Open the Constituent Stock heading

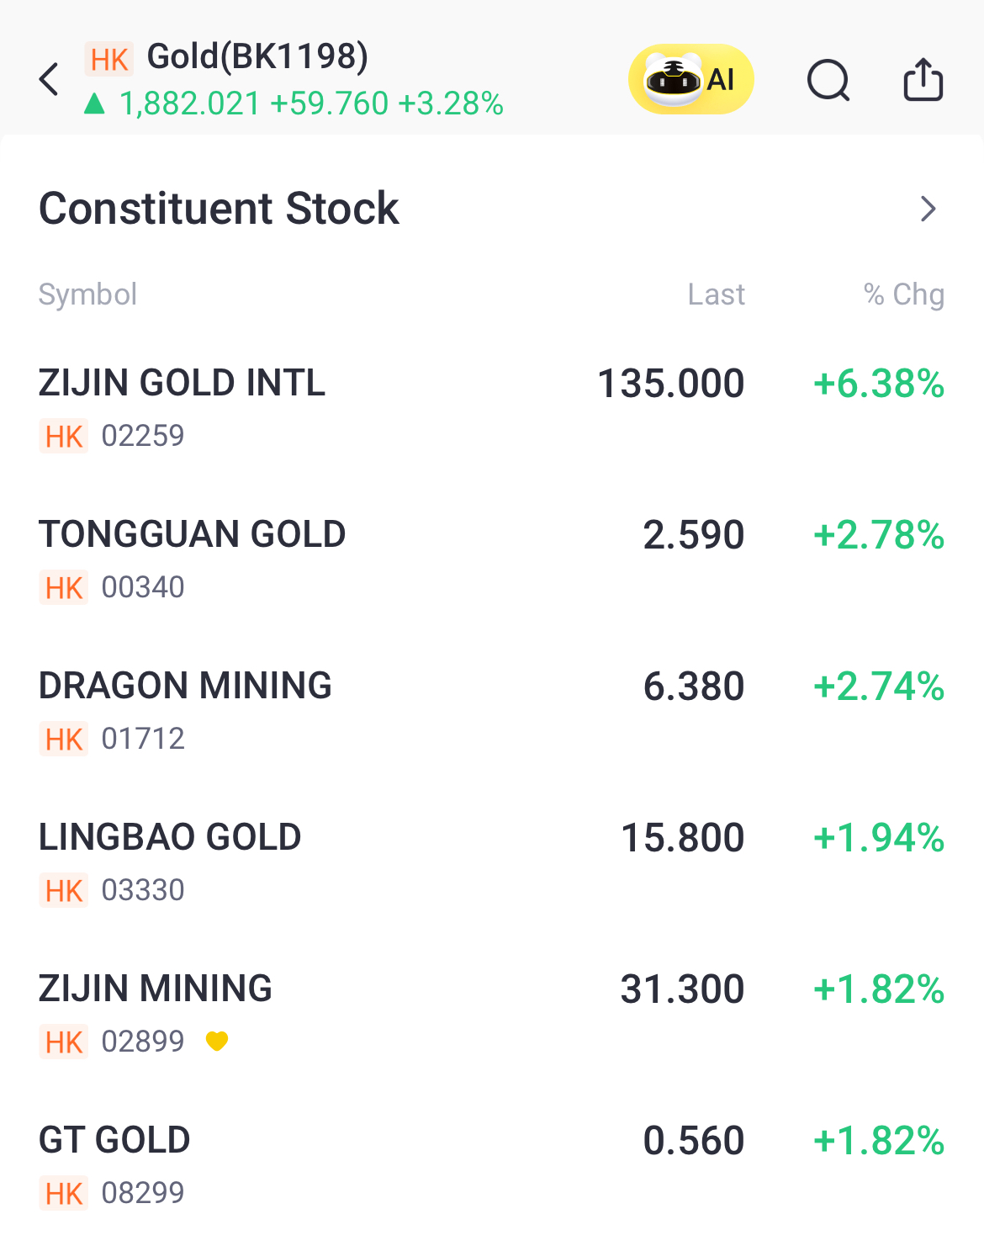(x=219, y=209)
